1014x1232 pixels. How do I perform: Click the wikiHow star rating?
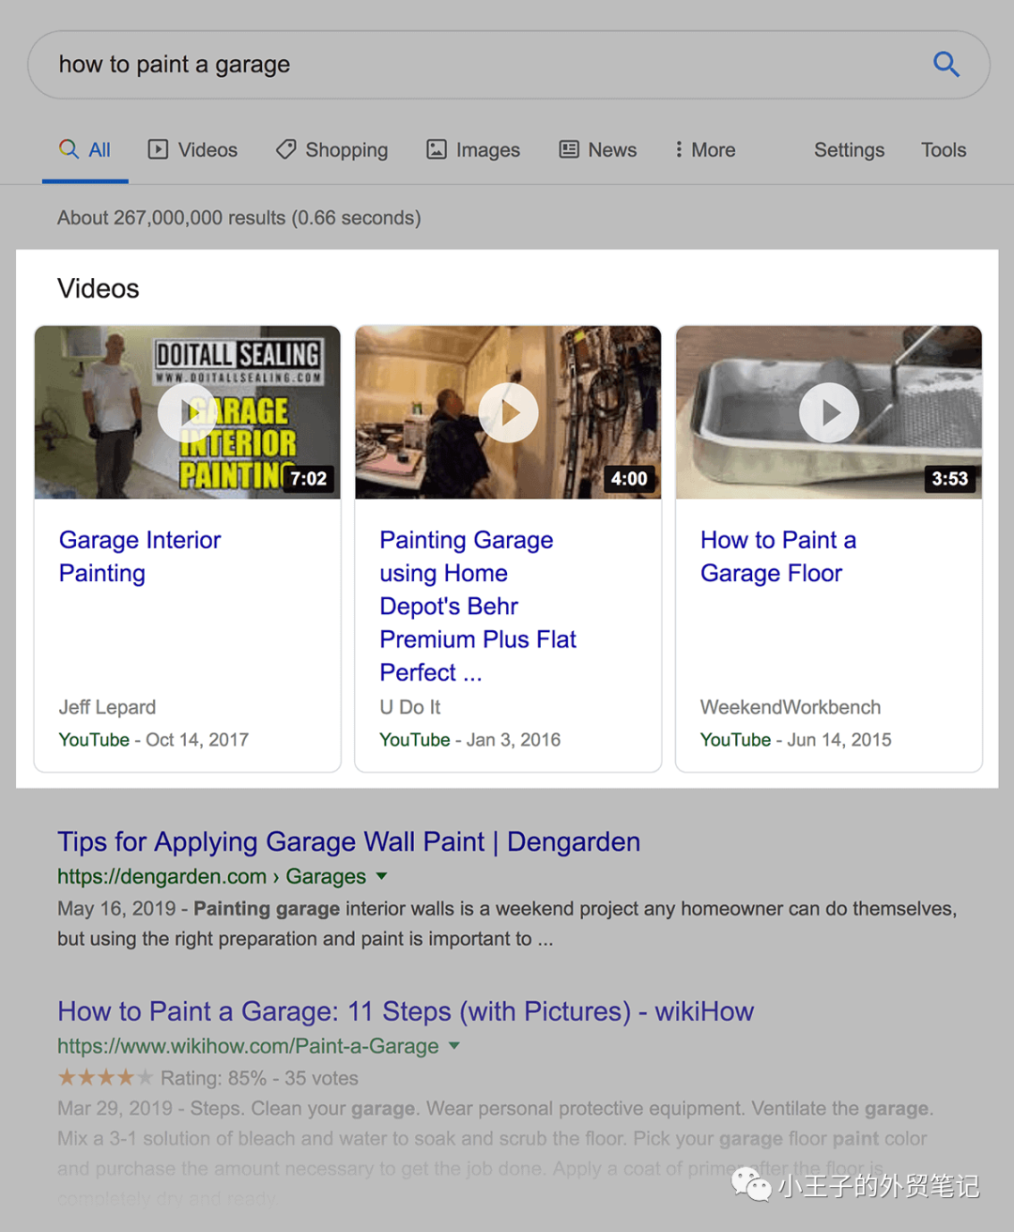point(105,1077)
